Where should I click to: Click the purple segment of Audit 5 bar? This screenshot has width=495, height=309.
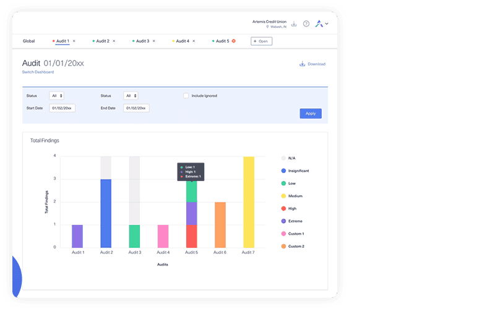pos(192,213)
